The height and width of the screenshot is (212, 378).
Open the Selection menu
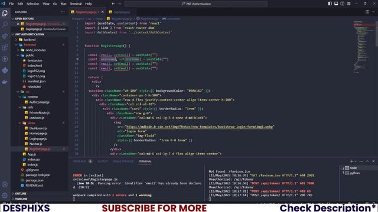coord(32,4)
